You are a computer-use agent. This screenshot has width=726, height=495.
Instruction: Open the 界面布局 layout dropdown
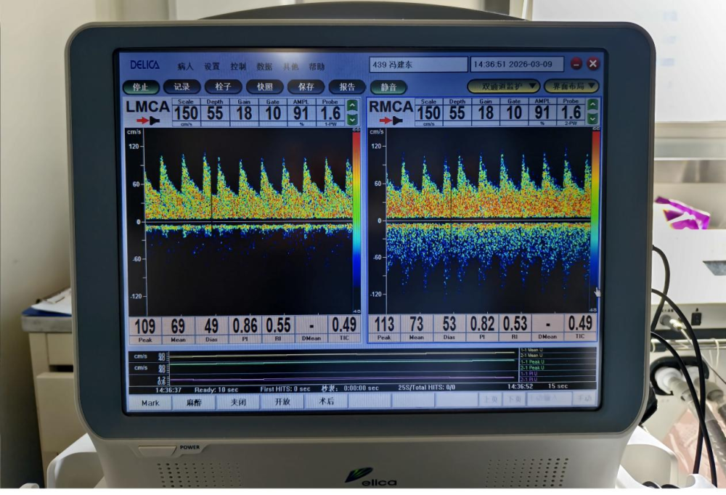click(571, 86)
